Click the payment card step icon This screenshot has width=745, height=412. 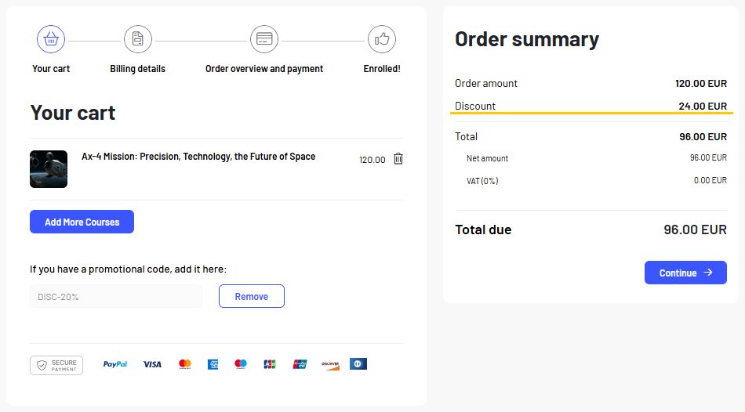point(264,39)
